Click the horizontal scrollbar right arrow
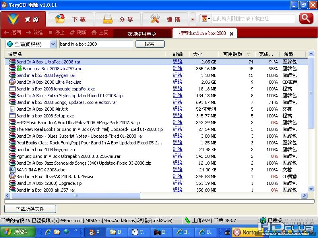This screenshot has width=318, height=238. pos(304,195)
